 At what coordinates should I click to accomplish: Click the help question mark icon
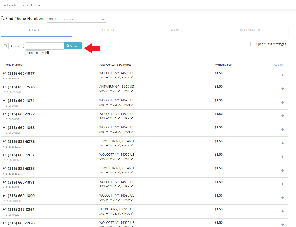click(47, 52)
